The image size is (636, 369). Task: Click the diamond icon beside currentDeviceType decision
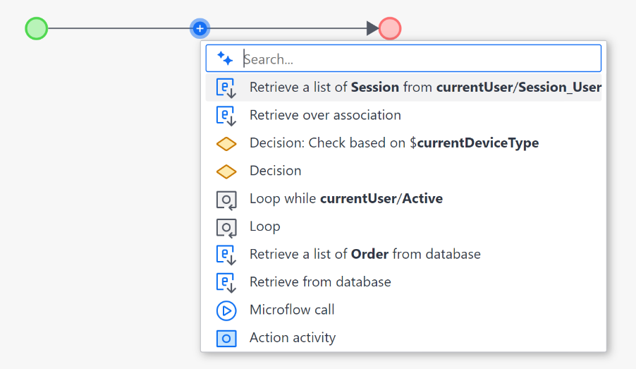(226, 144)
